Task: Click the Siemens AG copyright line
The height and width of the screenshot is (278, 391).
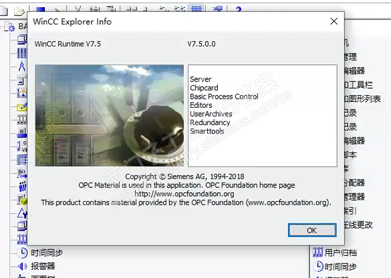Action: coord(184,177)
